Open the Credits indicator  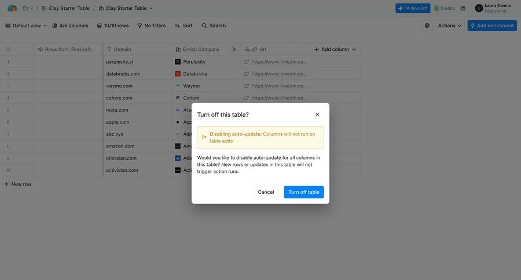click(444, 8)
